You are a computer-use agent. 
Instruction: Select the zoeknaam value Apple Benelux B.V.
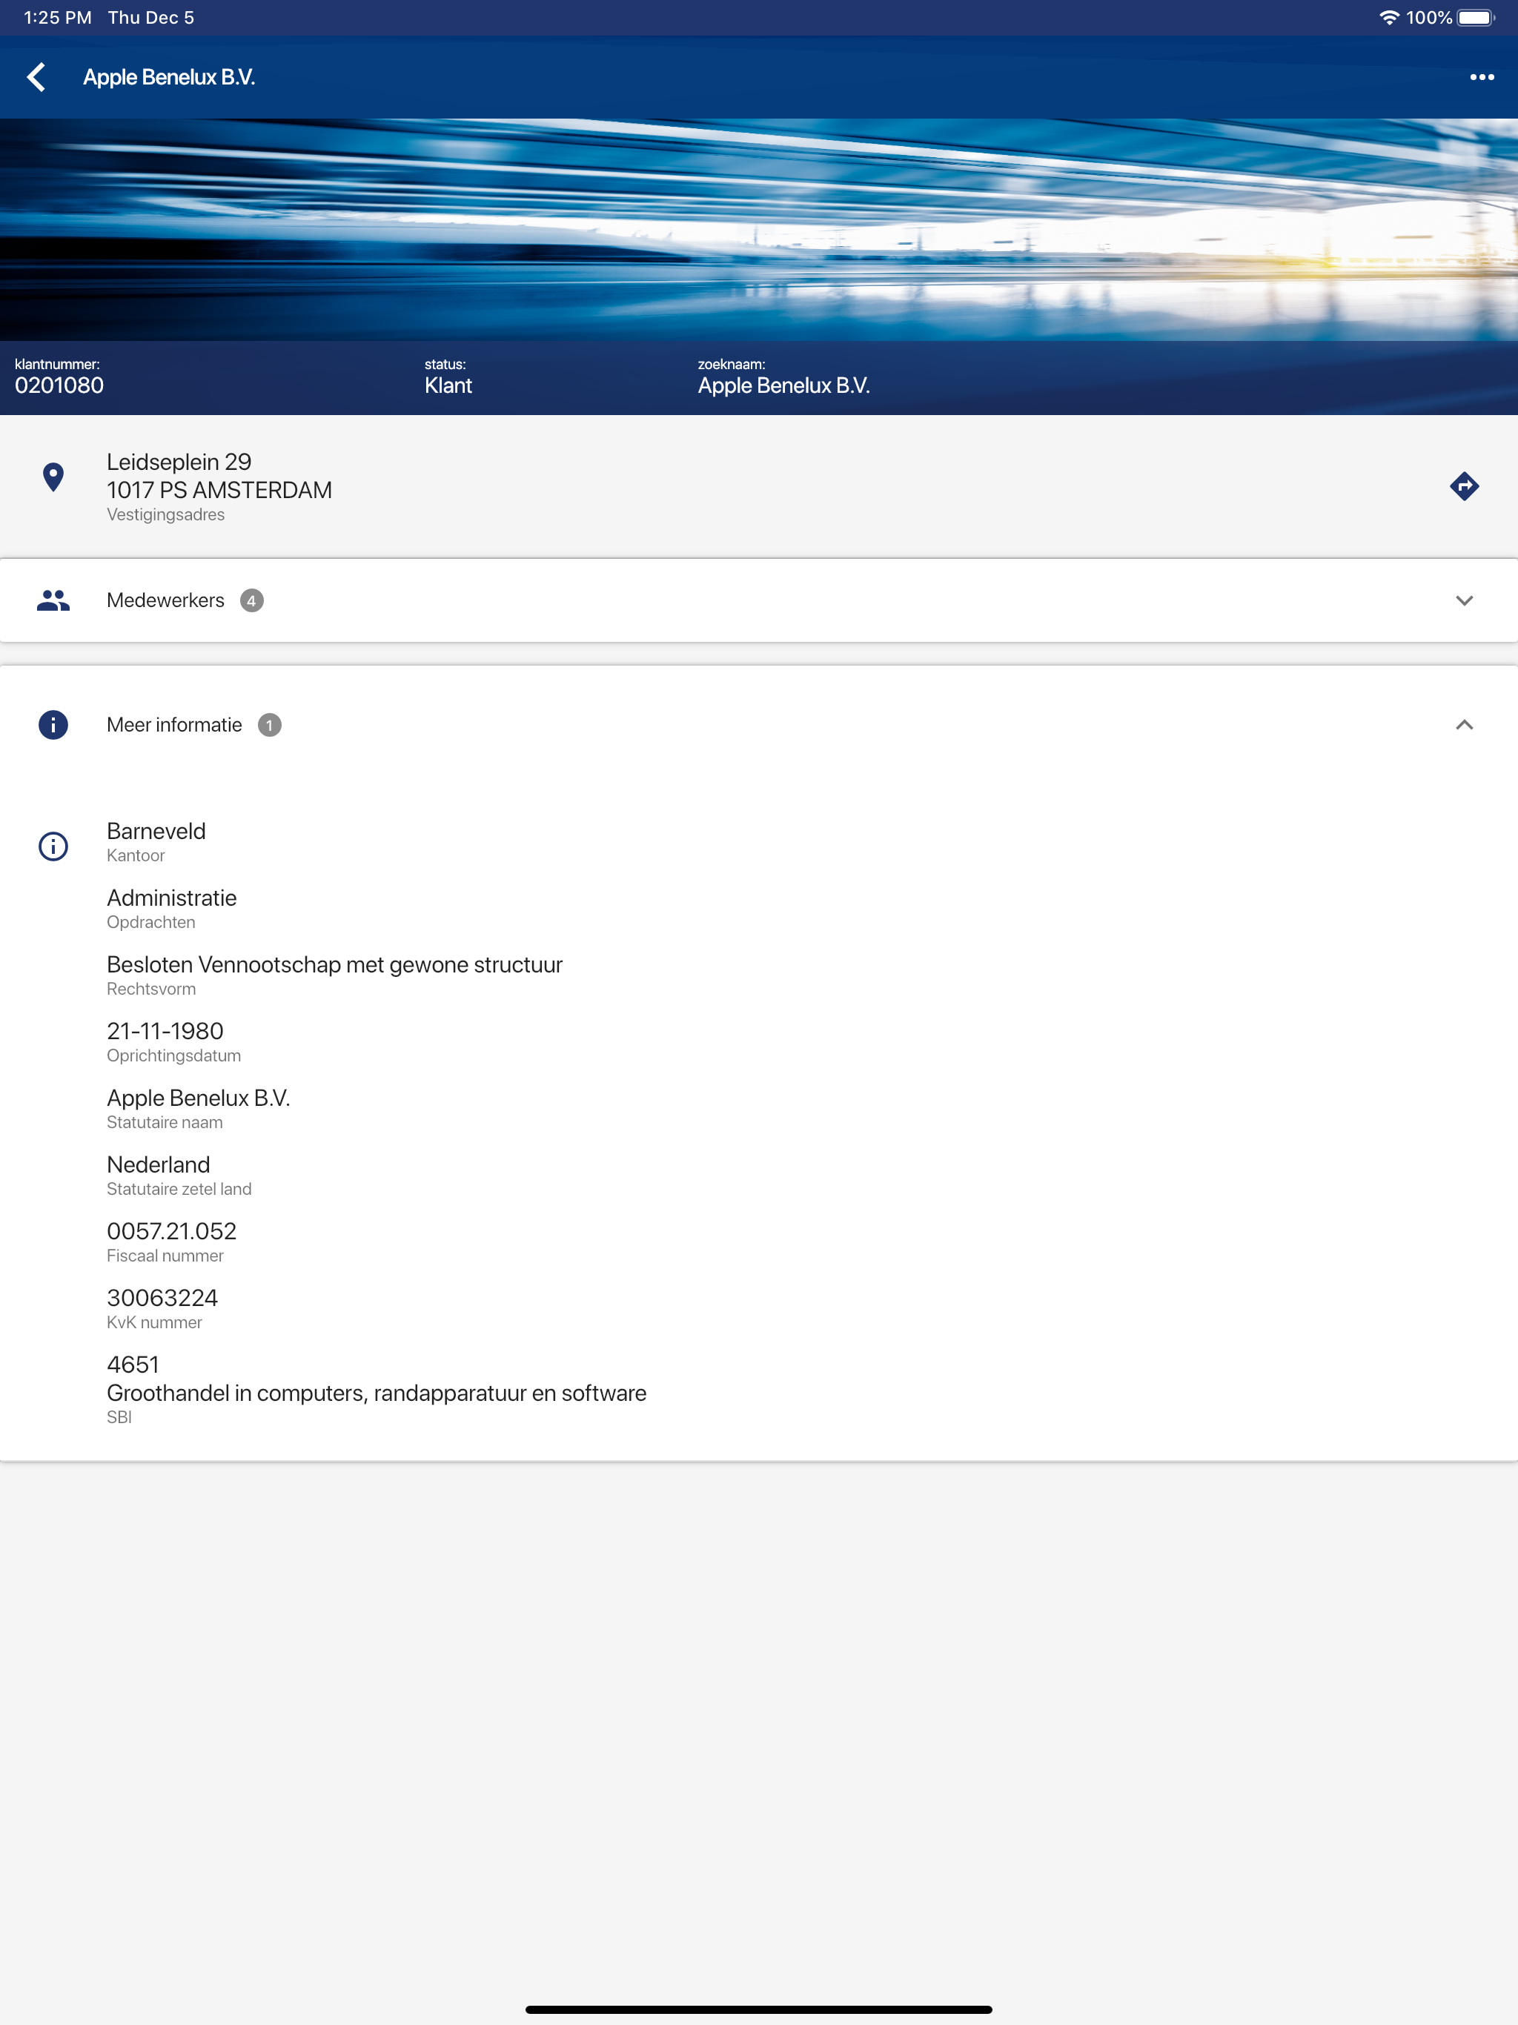pyautogui.click(x=783, y=385)
